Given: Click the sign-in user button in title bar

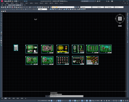Looking at the screenshot, I should 98,1.
